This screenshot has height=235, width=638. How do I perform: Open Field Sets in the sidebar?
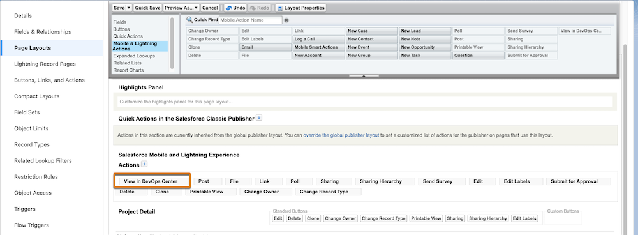pos(27,112)
